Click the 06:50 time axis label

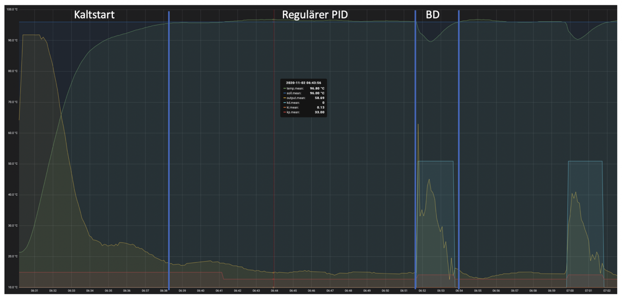(385, 291)
